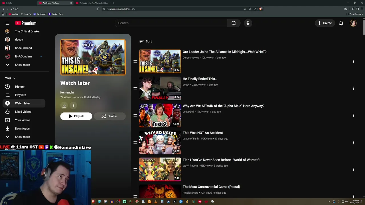
Task: Open It'sAGundam subscription
Action: (24, 56)
